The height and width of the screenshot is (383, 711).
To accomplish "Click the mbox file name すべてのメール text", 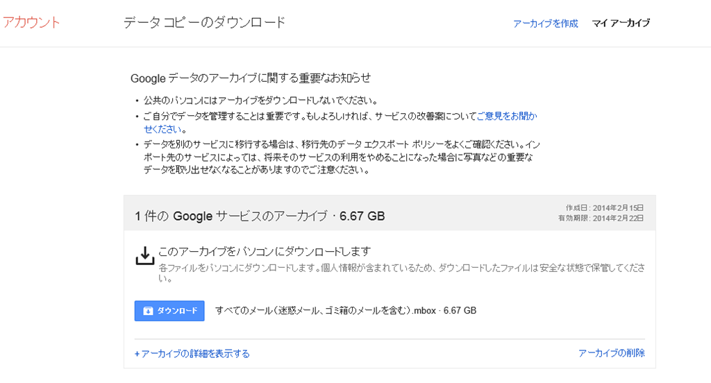I will coord(346,310).
